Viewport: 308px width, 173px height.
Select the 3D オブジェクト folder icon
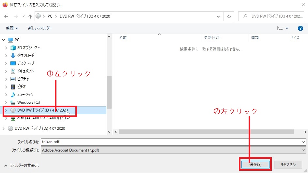click(x=13, y=47)
